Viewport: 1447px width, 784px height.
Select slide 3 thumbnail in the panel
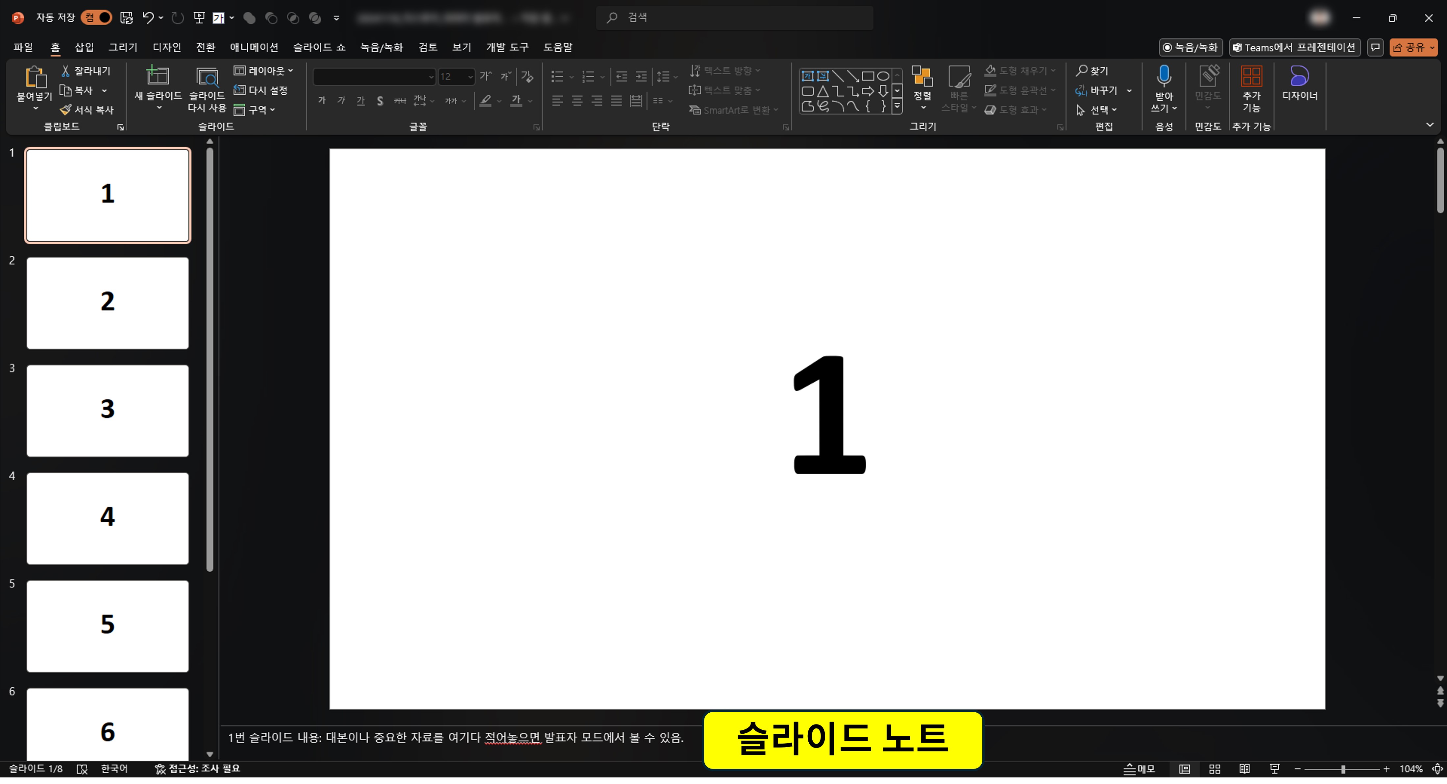[107, 411]
